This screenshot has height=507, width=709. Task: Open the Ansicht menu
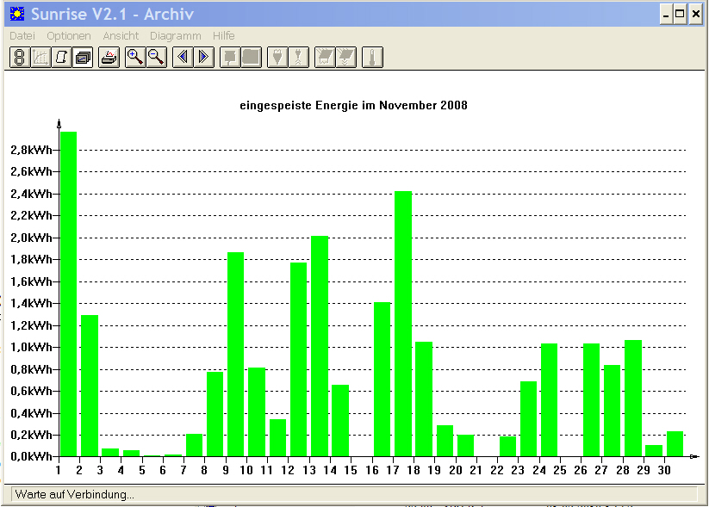pos(121,35)
